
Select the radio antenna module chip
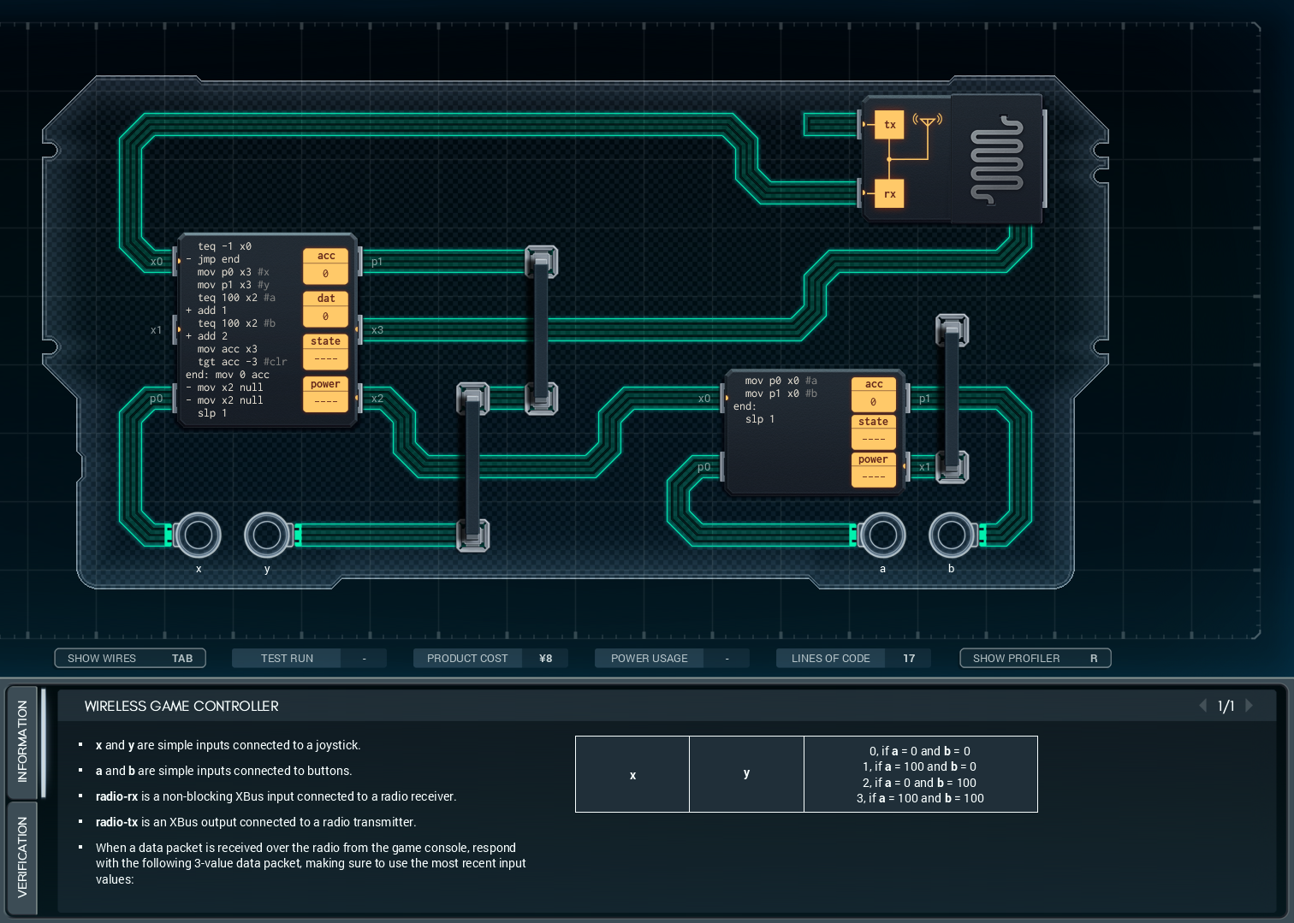coord(995,159)
